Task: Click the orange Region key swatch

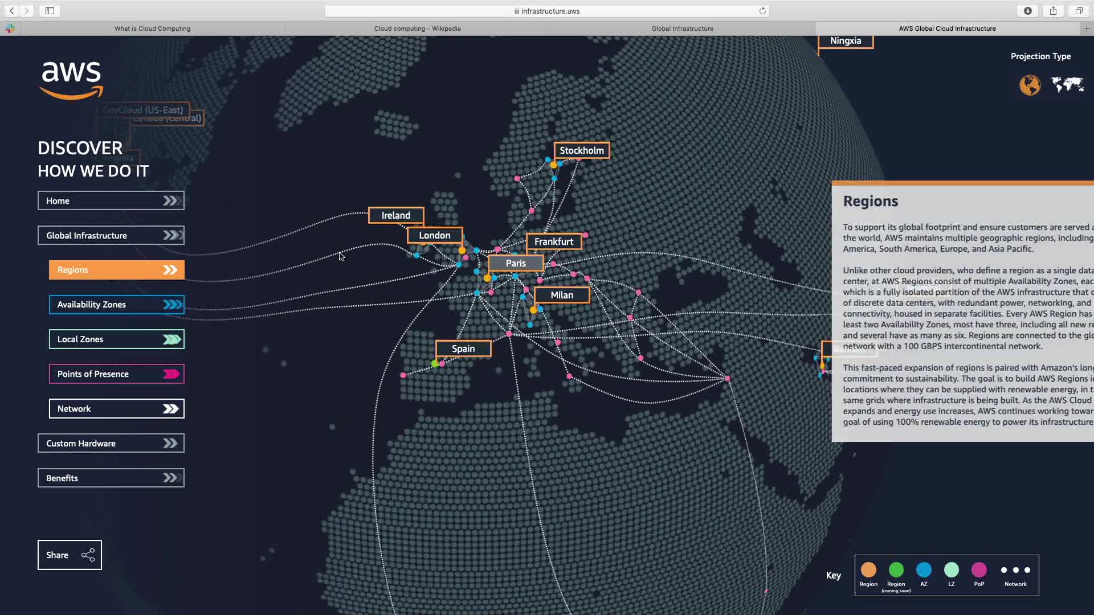Action: point(868,570)
